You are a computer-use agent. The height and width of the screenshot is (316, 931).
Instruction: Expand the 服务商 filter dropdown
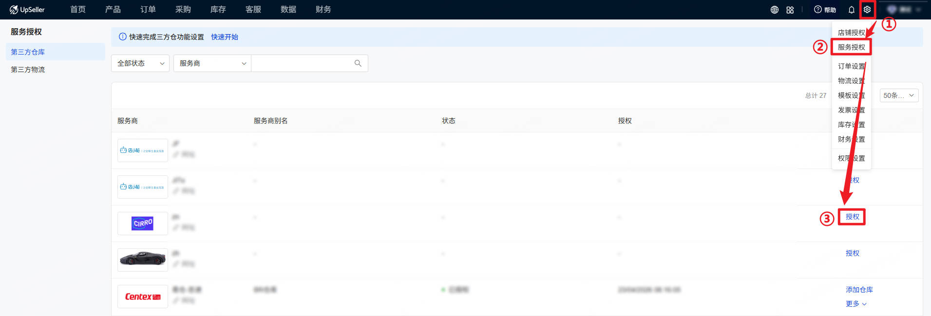click(212, 63)
